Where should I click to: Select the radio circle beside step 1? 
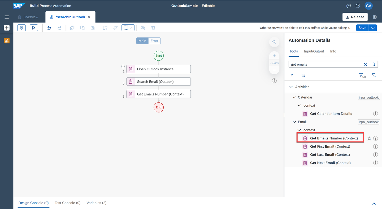point(123,66)
